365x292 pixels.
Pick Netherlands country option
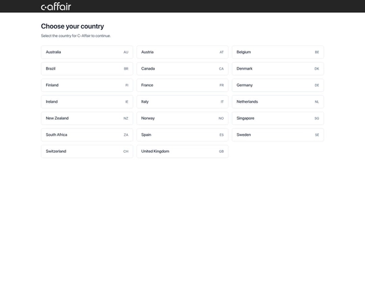coord(278,101)
